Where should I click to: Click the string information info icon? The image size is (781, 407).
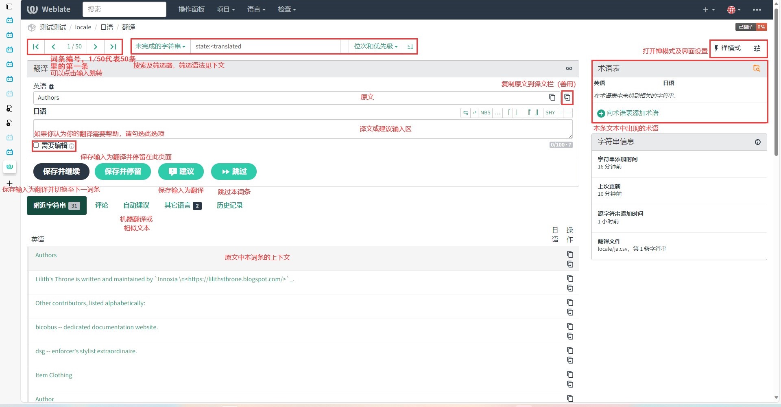[757, 142]
